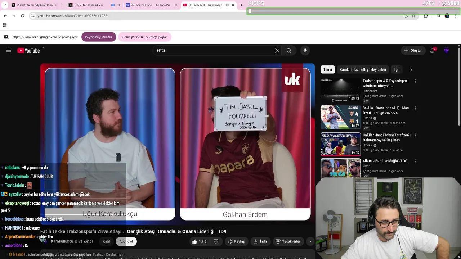This screenshot has height=259, width=461.
Task: Open the YouTube guide hamburger menu
Action: click(x=9, y=50)
